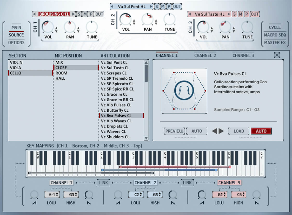292x215 pixels.
Task: Click Channel 1 fade-in knob
Action: pyautogui.click(x=34, y=195)
